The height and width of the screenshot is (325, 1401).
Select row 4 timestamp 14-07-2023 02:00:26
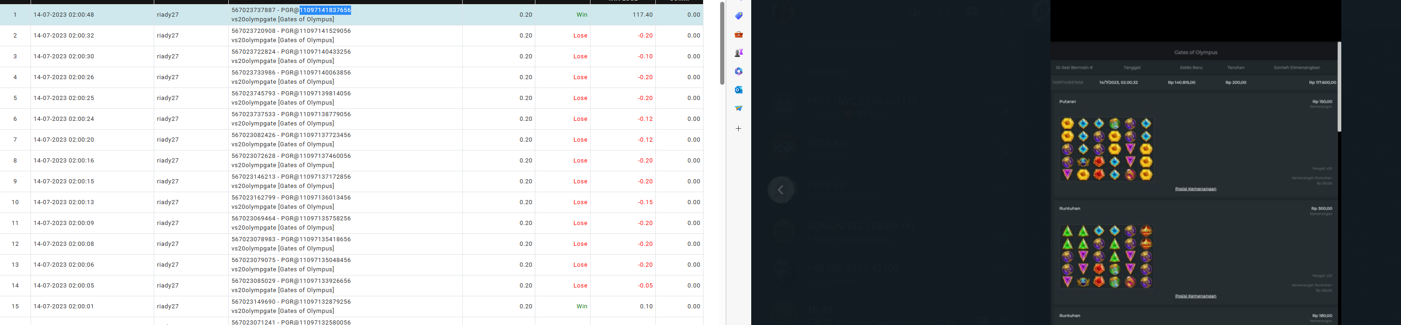pyautogui.click(x=63, y=77)
